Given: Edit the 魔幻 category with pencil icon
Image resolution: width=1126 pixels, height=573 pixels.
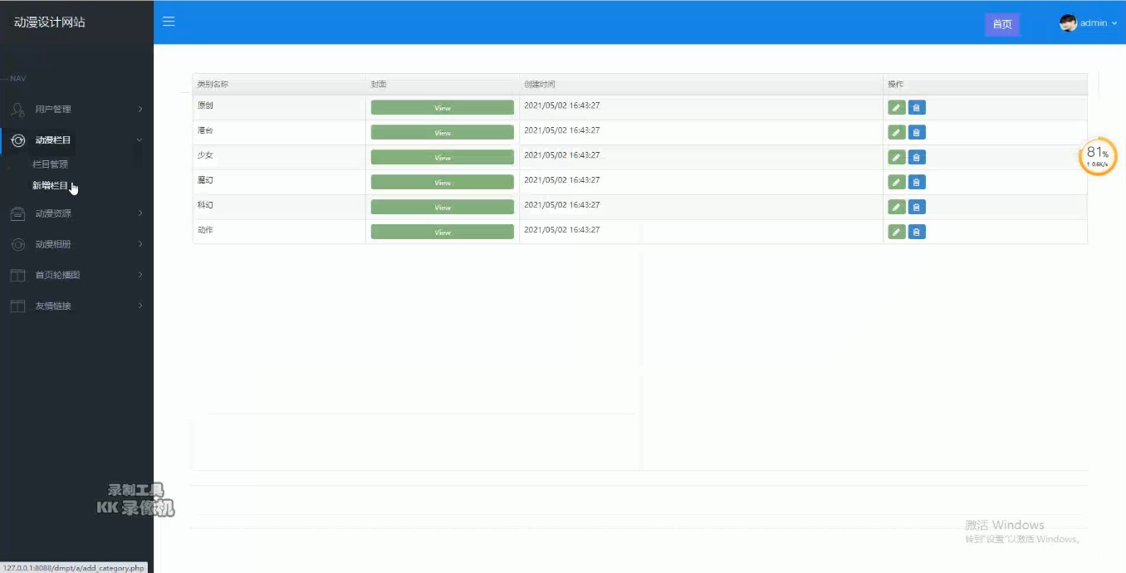Looking at the screenshot, I should click(x=896, y=183).
